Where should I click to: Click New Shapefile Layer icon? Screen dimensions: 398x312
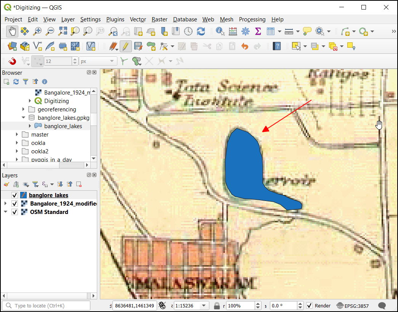point(37,47)
